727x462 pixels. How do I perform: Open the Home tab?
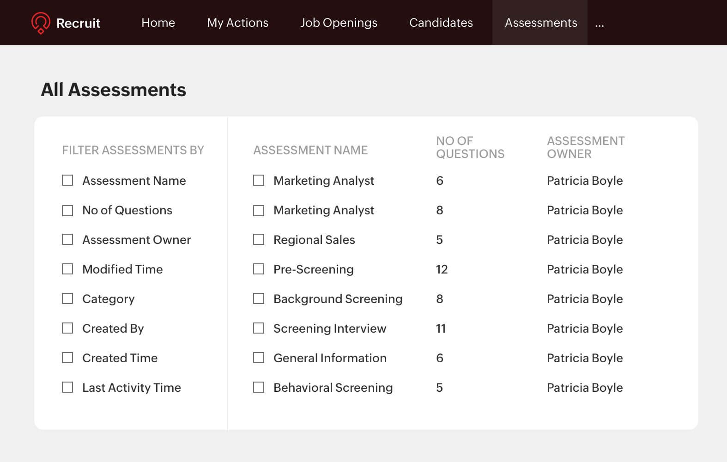pos(158,23)
